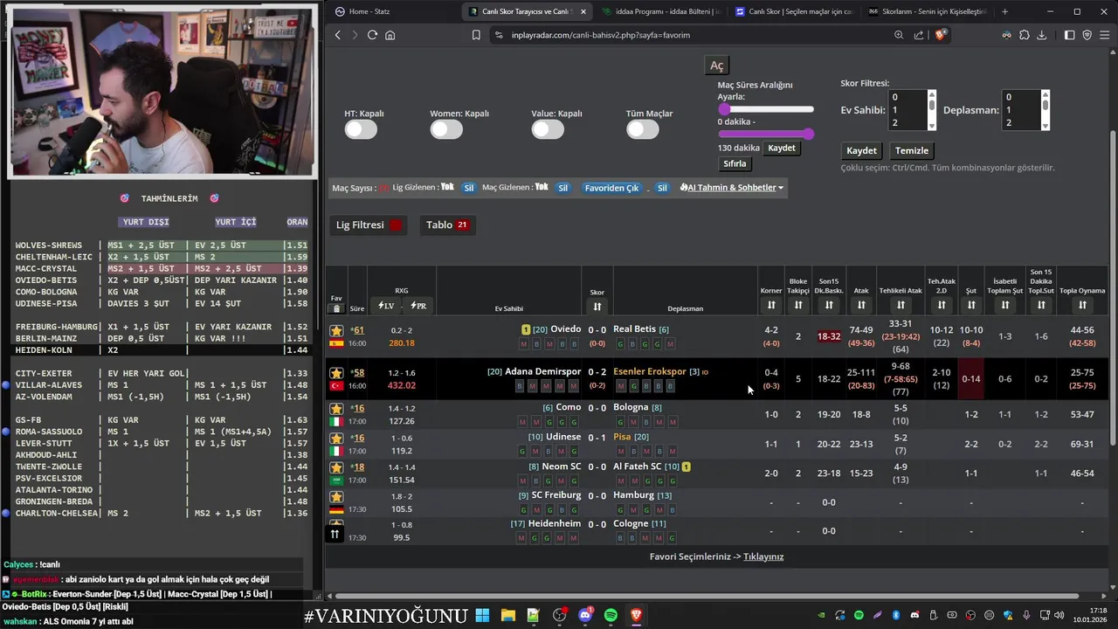Sort by the Şut column

pos(971,305)
